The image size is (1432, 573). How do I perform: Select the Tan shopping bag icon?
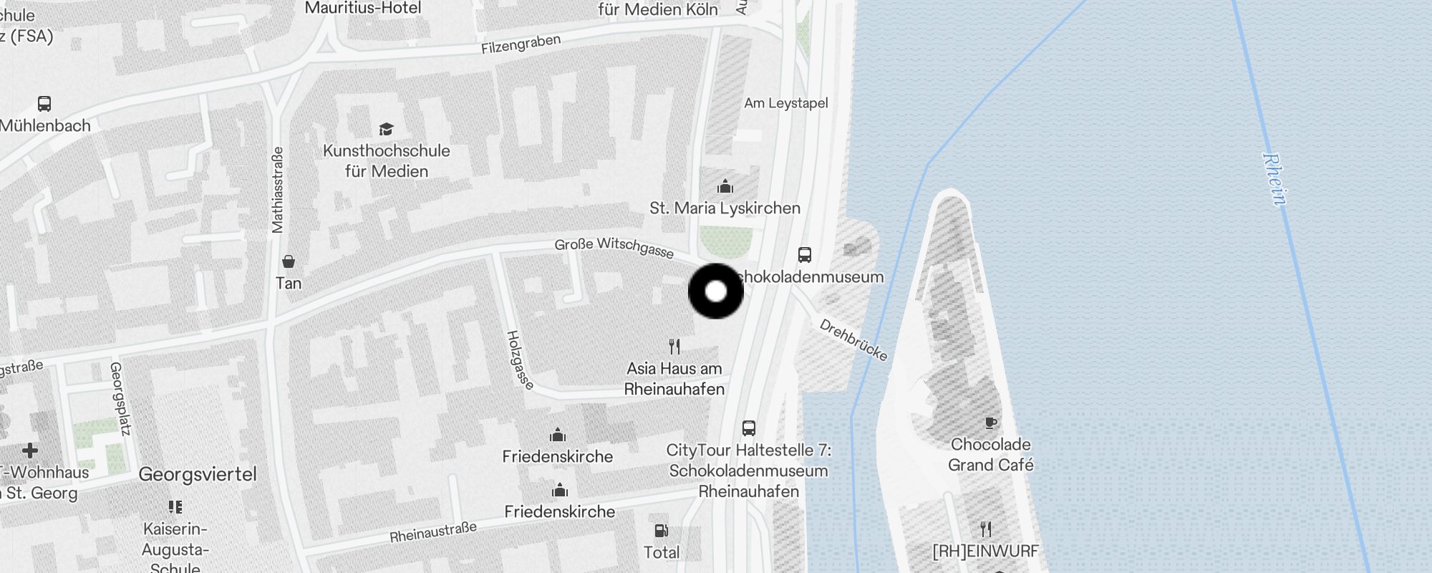(x=289, y=261)
